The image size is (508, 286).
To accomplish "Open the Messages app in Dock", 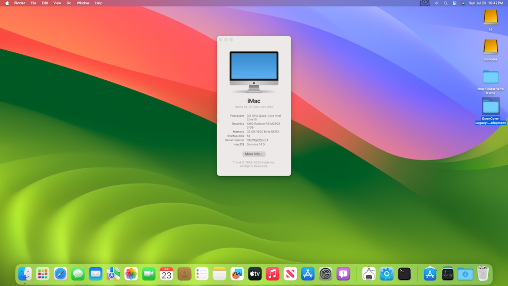I will (x=78, y=274).
